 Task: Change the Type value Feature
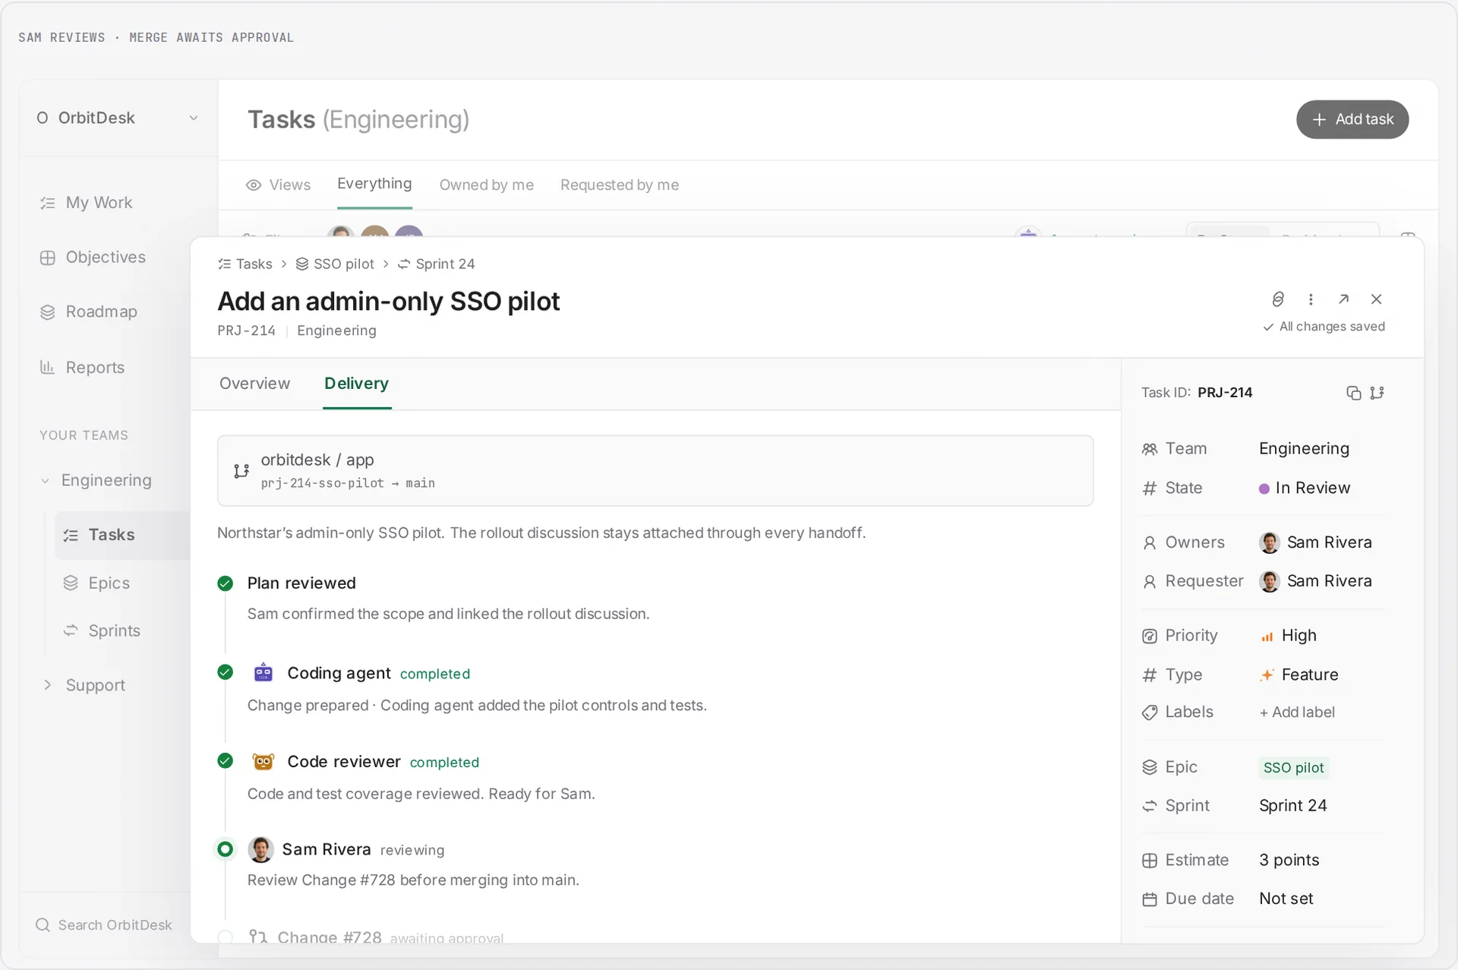pos(1299,675)
